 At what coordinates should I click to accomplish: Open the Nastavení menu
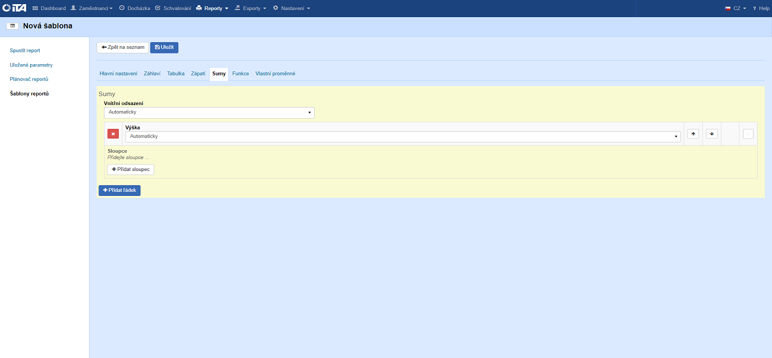pos(291,8)
